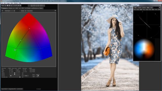
Task: Switch to the Curves tab
Action: point(29,8)
